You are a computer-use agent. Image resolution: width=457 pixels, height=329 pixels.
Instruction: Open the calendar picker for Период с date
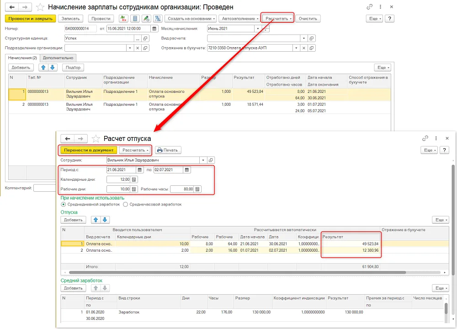pyautogui.click(x=139, y=170)
